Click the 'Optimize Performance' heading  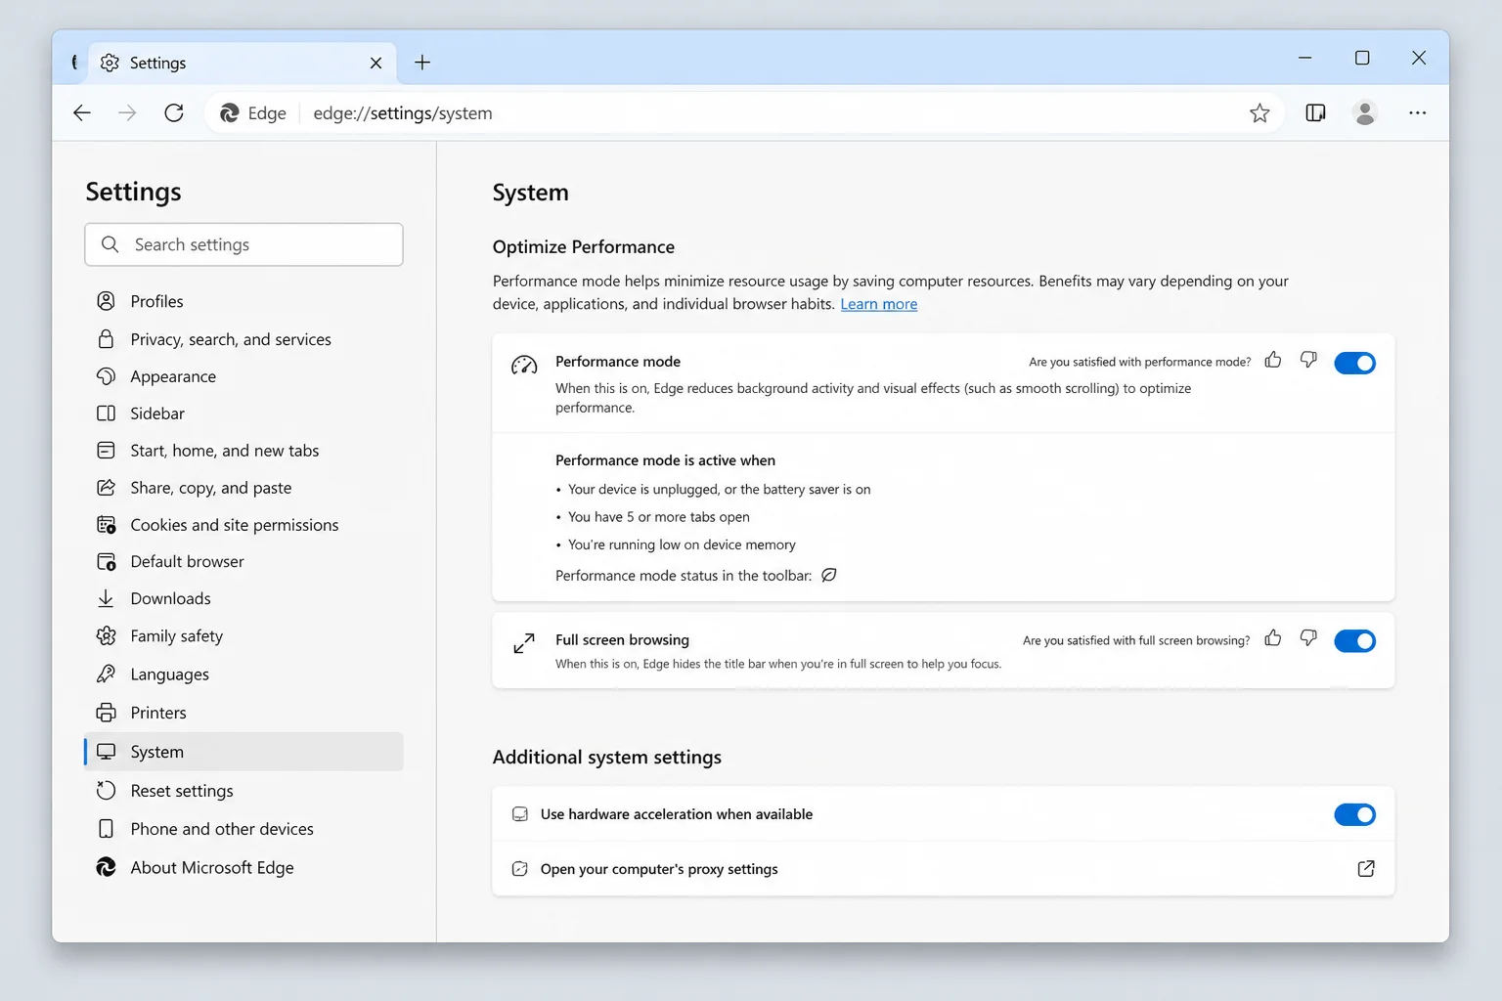(x=584, y=247)
